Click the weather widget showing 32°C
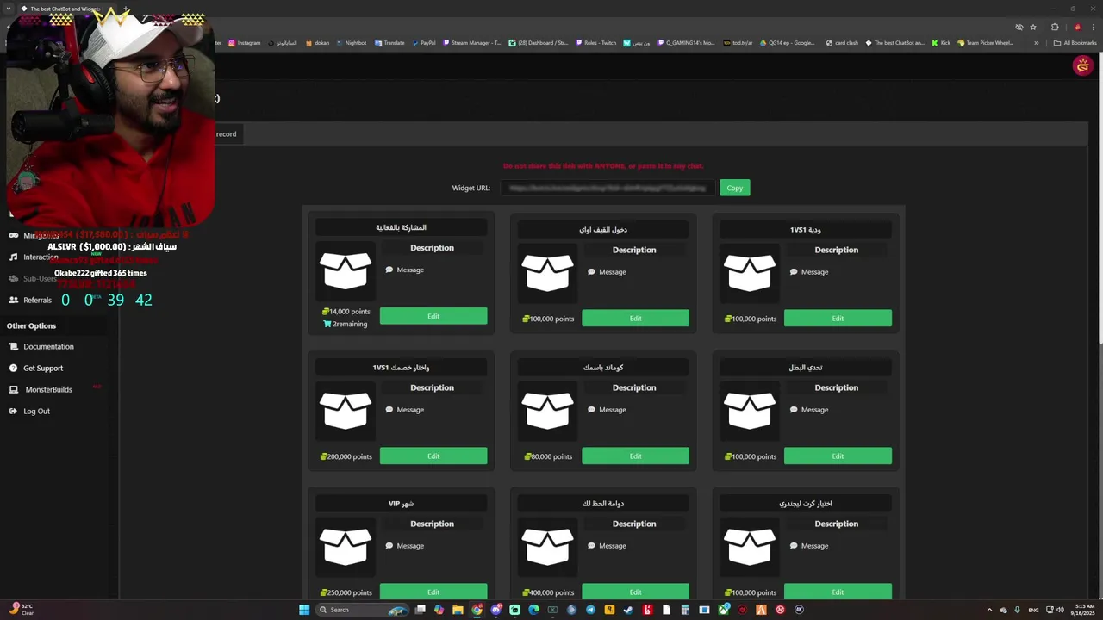Viewport: 1103px width, 620px height. (22, 610)
